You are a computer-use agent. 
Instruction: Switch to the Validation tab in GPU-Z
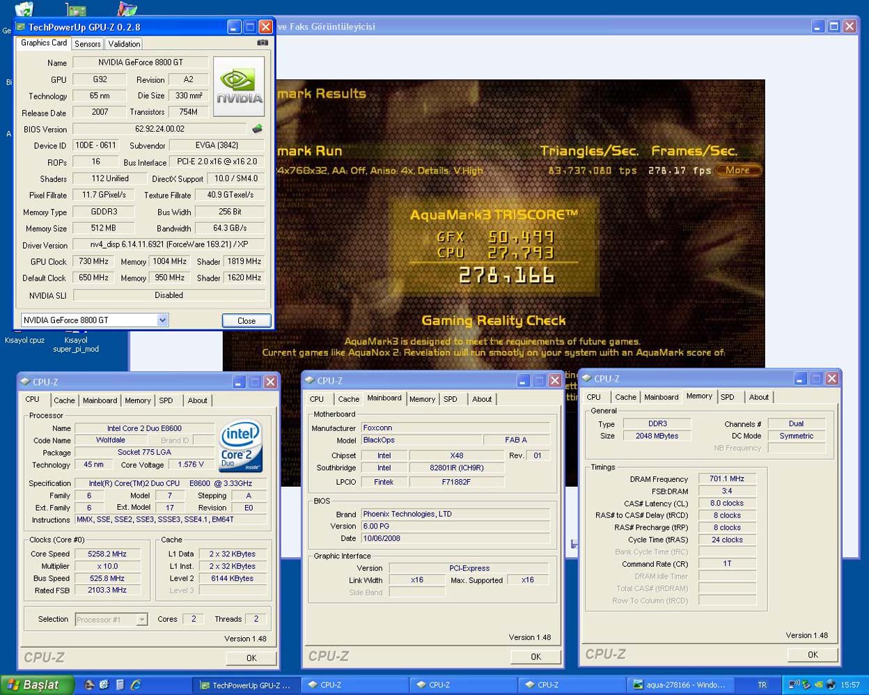pyautogui.click(x=124, y=44)
